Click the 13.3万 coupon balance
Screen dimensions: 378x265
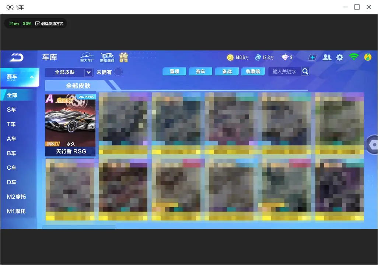pos(268,57)
